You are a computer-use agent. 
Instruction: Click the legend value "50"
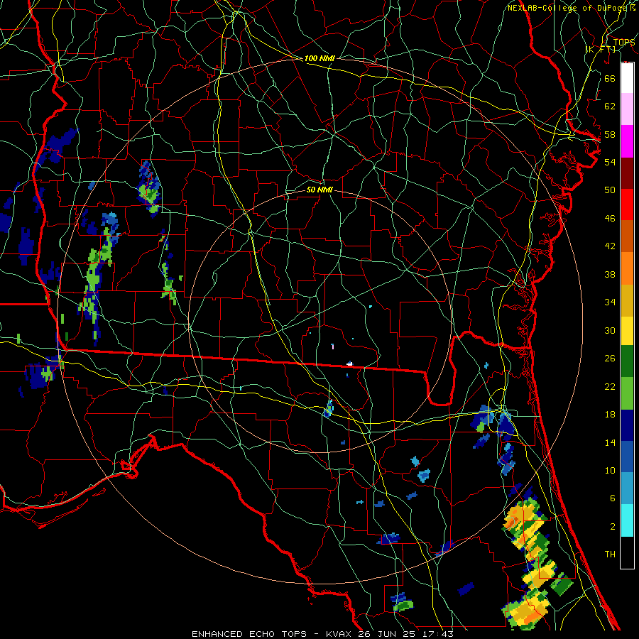[610, 190]
